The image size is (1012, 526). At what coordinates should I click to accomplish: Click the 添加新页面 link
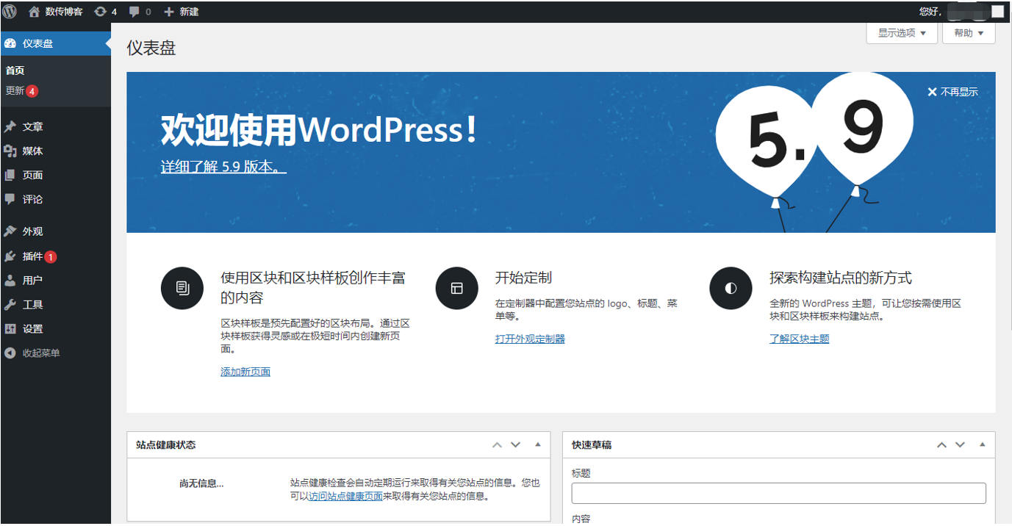pyautogui.click(x=245, y=372)
